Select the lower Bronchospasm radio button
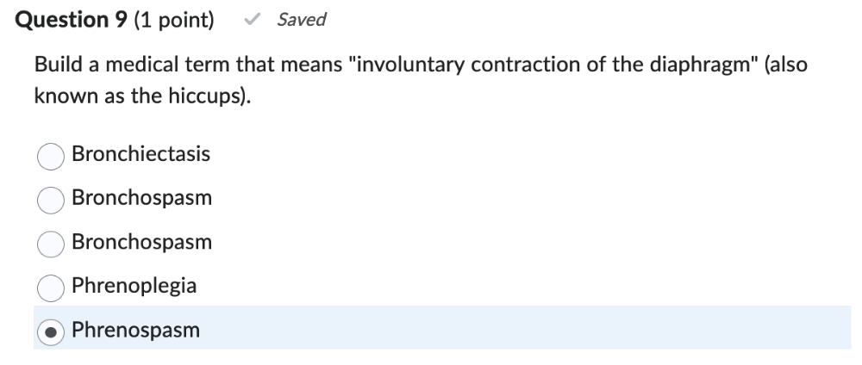The width and height of the screenshot is (862, 365). [x=51, y=244]
